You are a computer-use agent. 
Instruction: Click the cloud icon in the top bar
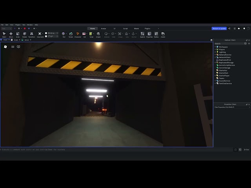point(239,29)
